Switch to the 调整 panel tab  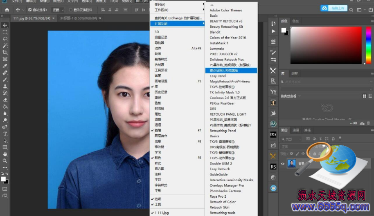295,74
